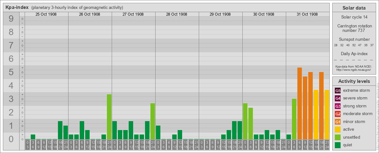Click the dark green quiet swatch
379x153 pixels.
click(x=338, y=145)
